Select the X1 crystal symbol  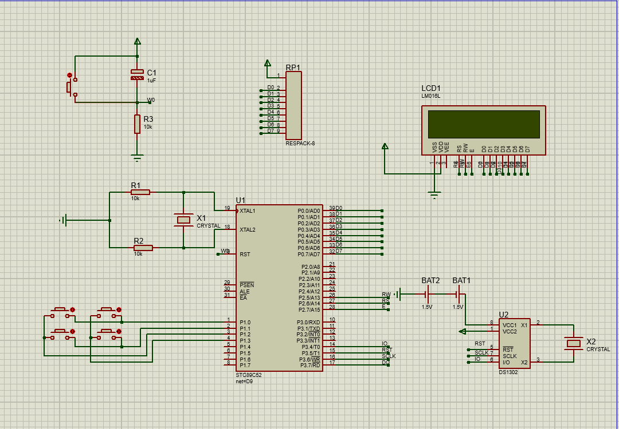pyautogui.click(x=183, y=220)
